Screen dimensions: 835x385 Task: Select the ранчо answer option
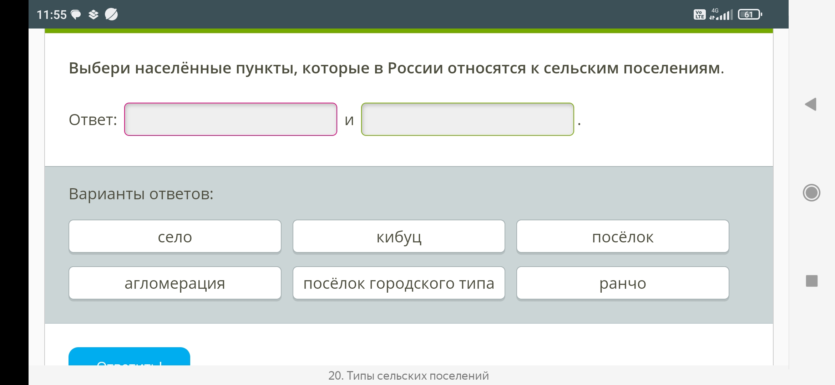coord(623,283)
